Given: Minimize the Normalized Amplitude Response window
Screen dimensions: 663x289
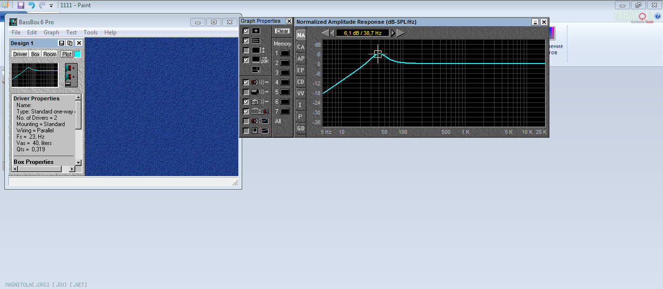Looking at the screenshot, I should point(535,22).
